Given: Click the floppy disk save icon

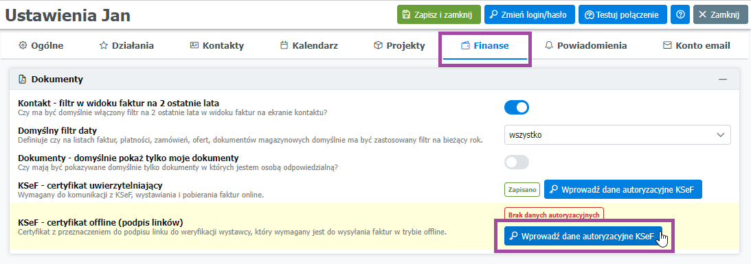Looking at the screenshot, I should click(406, 15).
